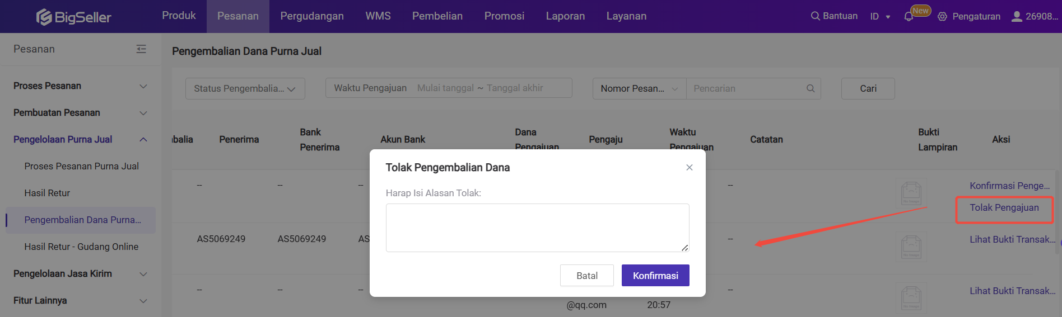Open the notification bell icon

point(909,17)
